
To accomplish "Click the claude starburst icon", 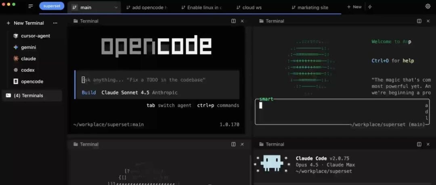I will coord(16,58).
